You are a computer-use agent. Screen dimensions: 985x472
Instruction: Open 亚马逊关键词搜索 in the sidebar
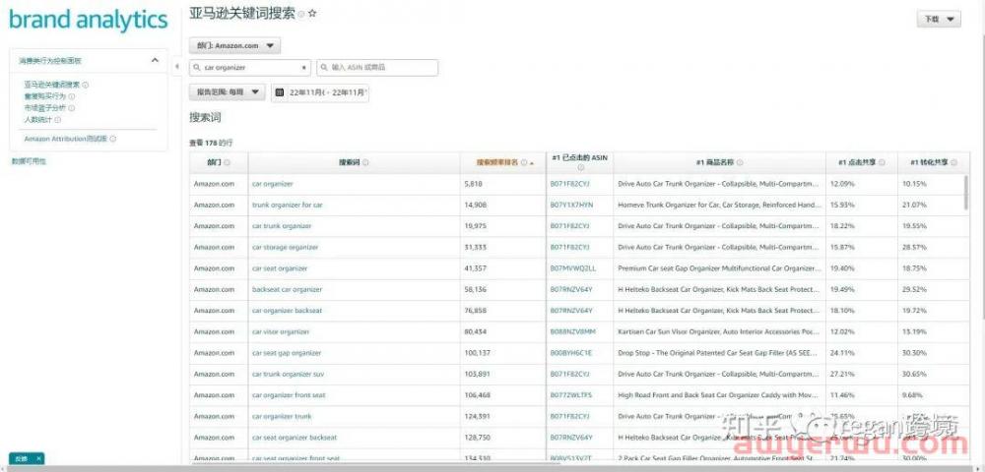pyautogui.click(x=52, y=85)
